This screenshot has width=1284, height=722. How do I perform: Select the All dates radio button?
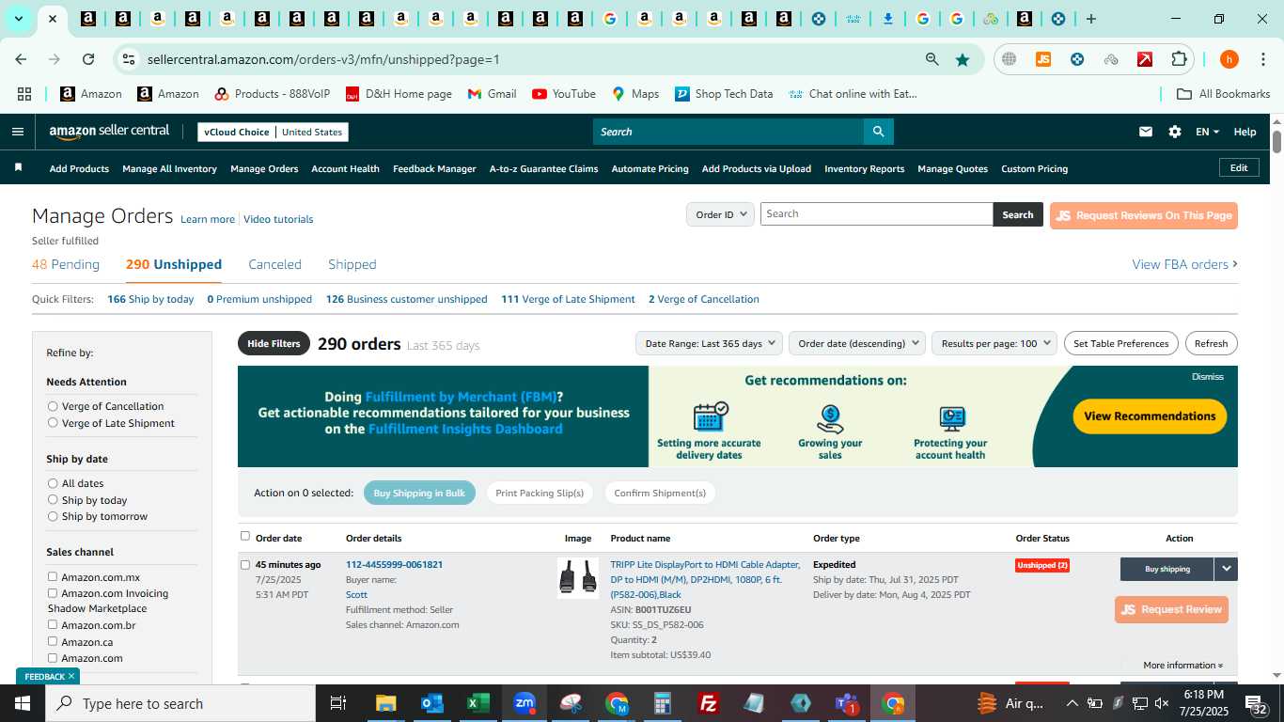click(x=53, y=483)
